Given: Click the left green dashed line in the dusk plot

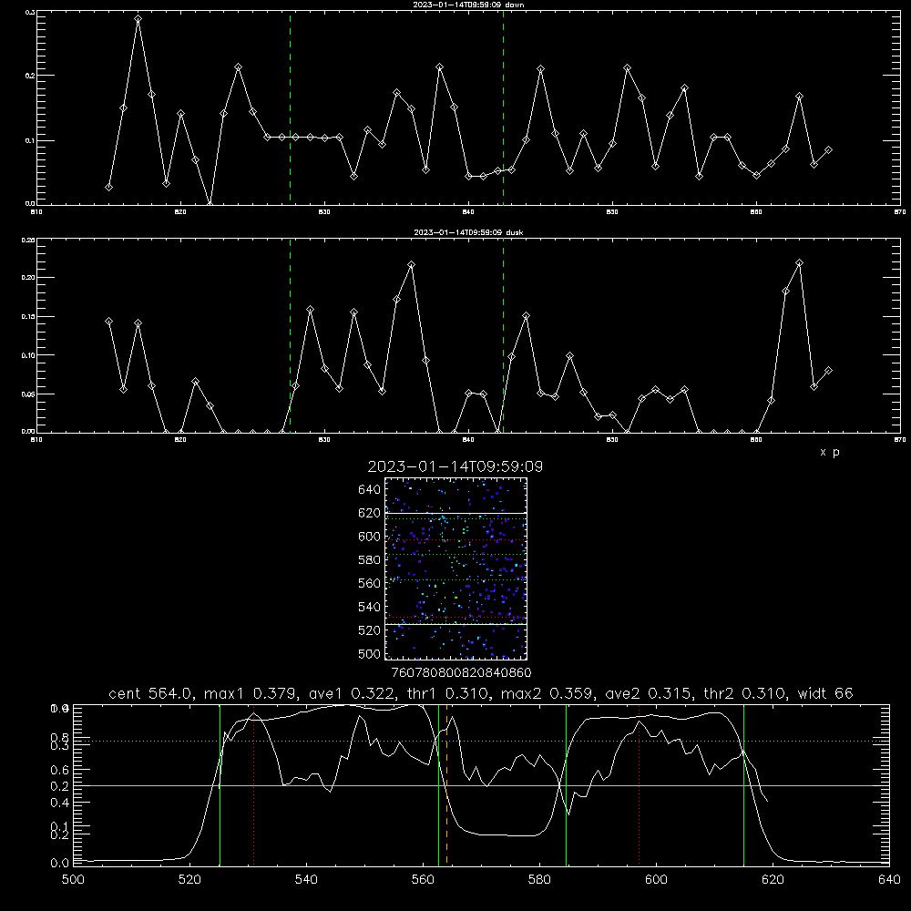Looking at the screenshot, I should pyautogui.click(x=290, y=335).
